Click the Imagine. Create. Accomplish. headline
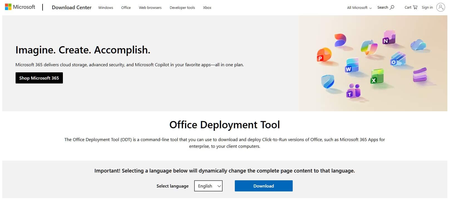 pyautogui.click(x=83, y=50)
